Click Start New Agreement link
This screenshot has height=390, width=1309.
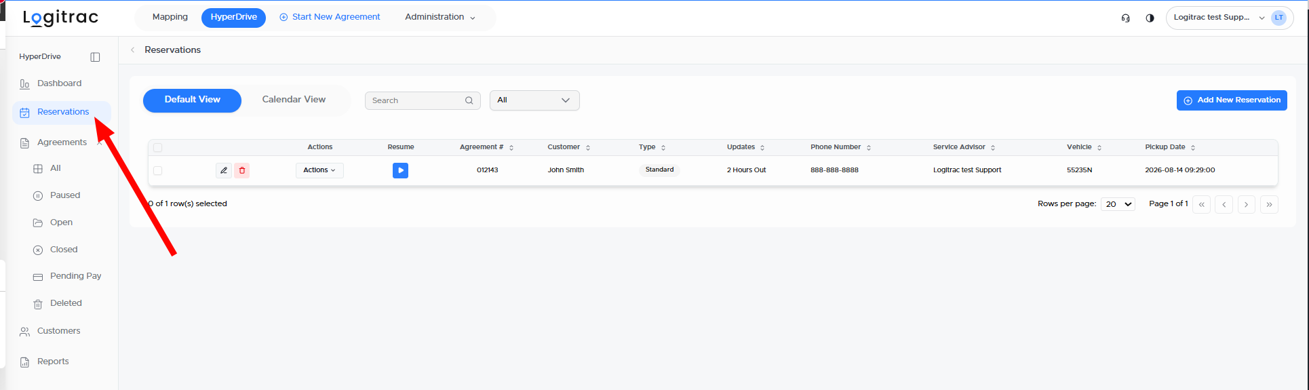(x=330, y=17)
